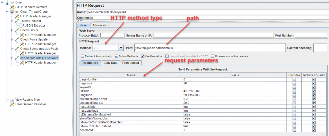Select the distanceRange.to value 20.0 cell
The height and width of the screenshot is (136, 329).
coord(235,103)
